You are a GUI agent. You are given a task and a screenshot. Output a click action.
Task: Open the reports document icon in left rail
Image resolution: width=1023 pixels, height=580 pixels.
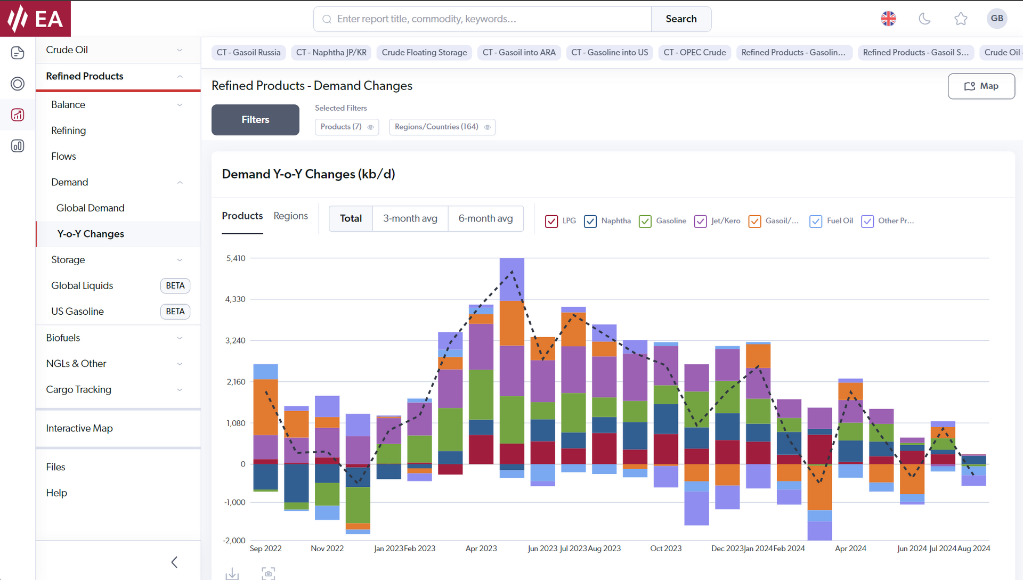(x=18, y=53)
